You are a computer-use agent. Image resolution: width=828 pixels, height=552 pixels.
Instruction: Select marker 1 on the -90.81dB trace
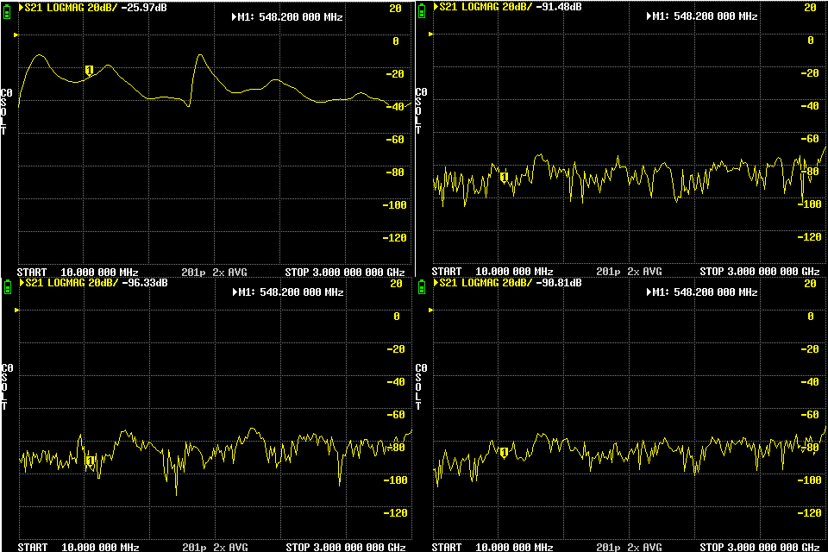504,452
